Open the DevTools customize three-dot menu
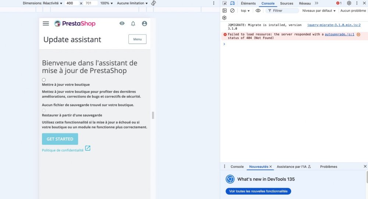 pos(357,3)
